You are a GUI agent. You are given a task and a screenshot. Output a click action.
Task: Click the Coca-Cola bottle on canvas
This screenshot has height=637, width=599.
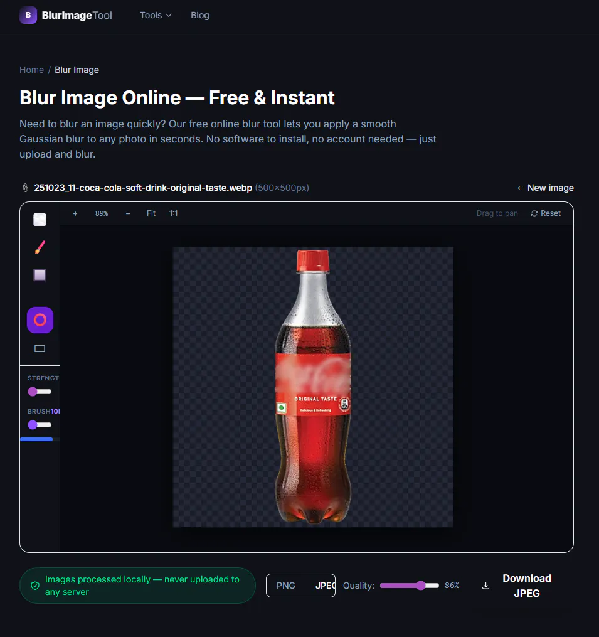click(x=313, y=387)
